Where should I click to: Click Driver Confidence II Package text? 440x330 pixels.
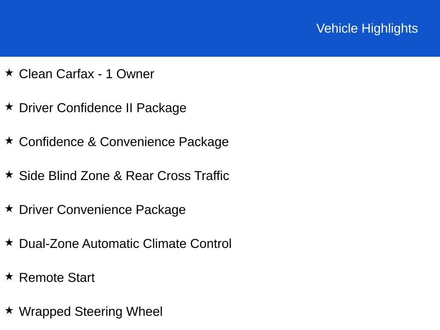coord(102,108)
